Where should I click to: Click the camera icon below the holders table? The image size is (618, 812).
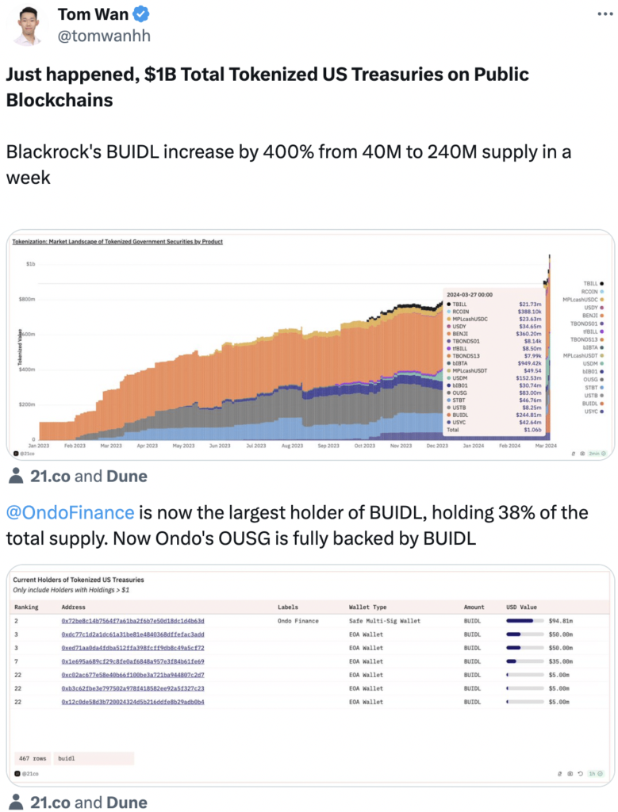pyautogui.click(x=570, y=773)
